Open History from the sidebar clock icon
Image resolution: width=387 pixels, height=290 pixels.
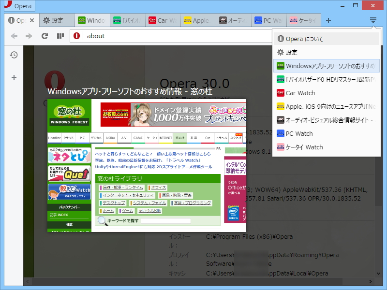(x=14, y=55)
